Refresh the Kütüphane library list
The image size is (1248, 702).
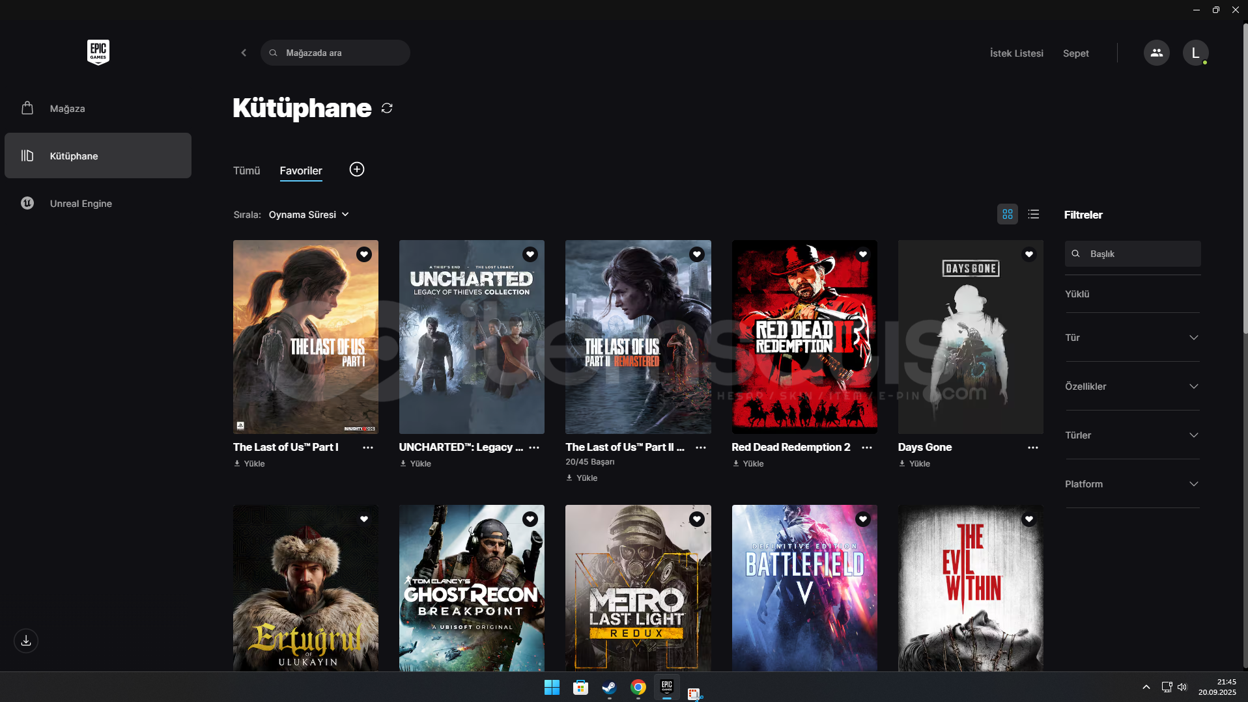[x=387, y=108]
